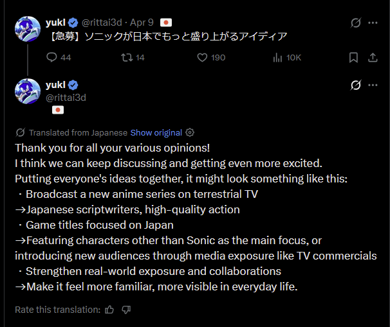
Task: Bookmark the first yukl tweet
Action: tap(353, 57)
